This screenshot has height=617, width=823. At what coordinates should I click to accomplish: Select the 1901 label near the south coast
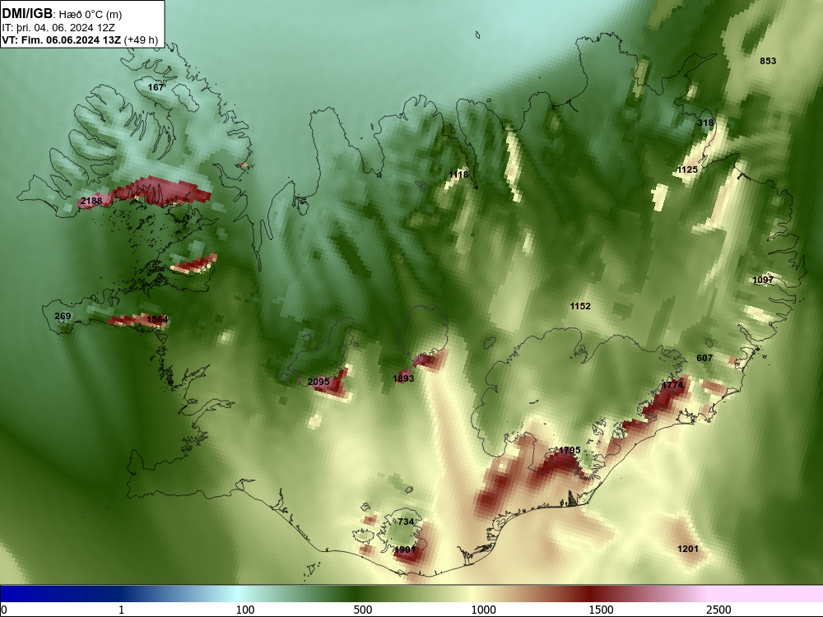tap(405, 550)
